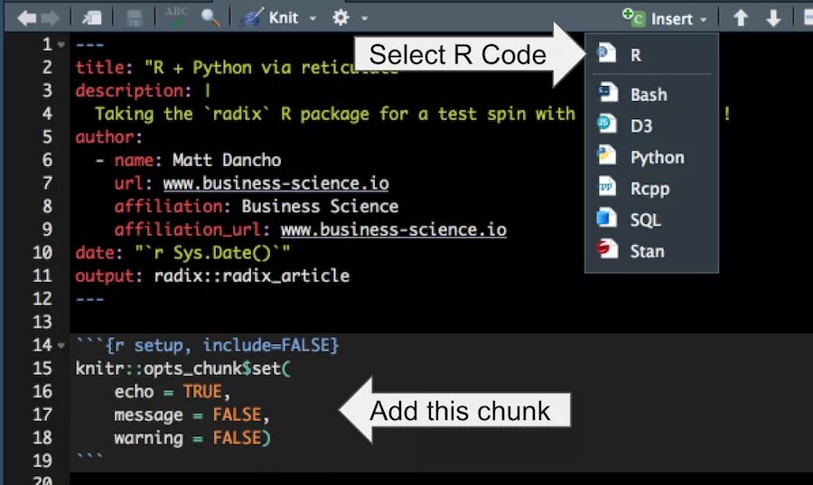The width and height of the screenshot is (813, 485).
Task: Expand the gear options dropdown arrow
Action: (365, 19)
